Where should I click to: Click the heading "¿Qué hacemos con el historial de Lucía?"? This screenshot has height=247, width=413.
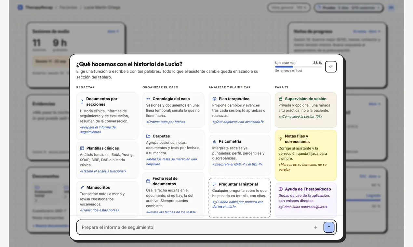point(129,64)
